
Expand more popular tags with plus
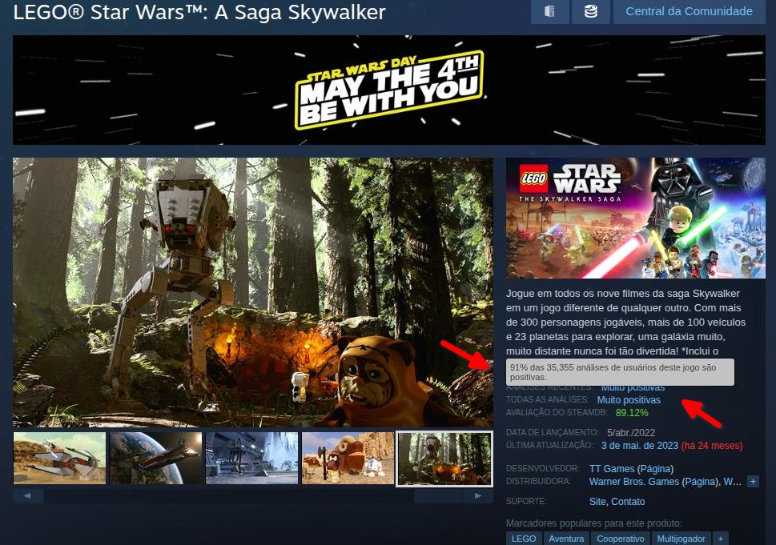click(721, 539)
